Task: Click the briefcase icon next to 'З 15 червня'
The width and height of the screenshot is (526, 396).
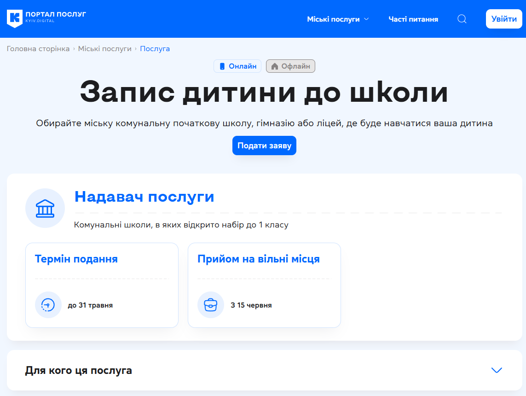Action: pos(211,305)
